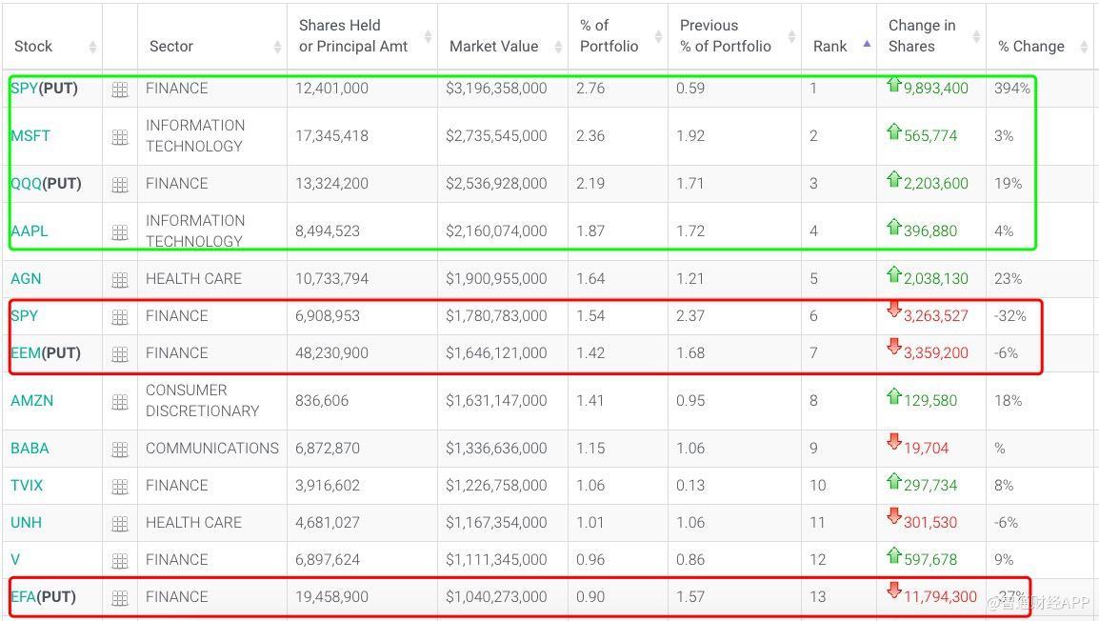1099x621 pixels.
Task: Select the UNH row's market value cell
Action: pyautogui.click(x=496, y=522)
